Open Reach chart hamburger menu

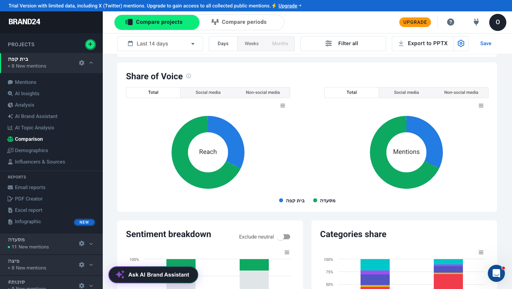coord(283,106)
